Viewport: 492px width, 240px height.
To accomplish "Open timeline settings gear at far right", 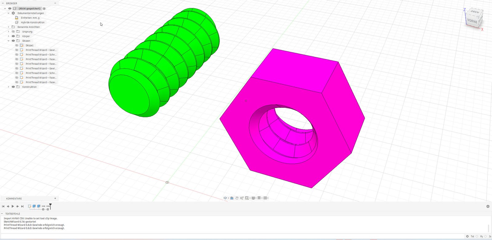I will [x=488, y=207].
